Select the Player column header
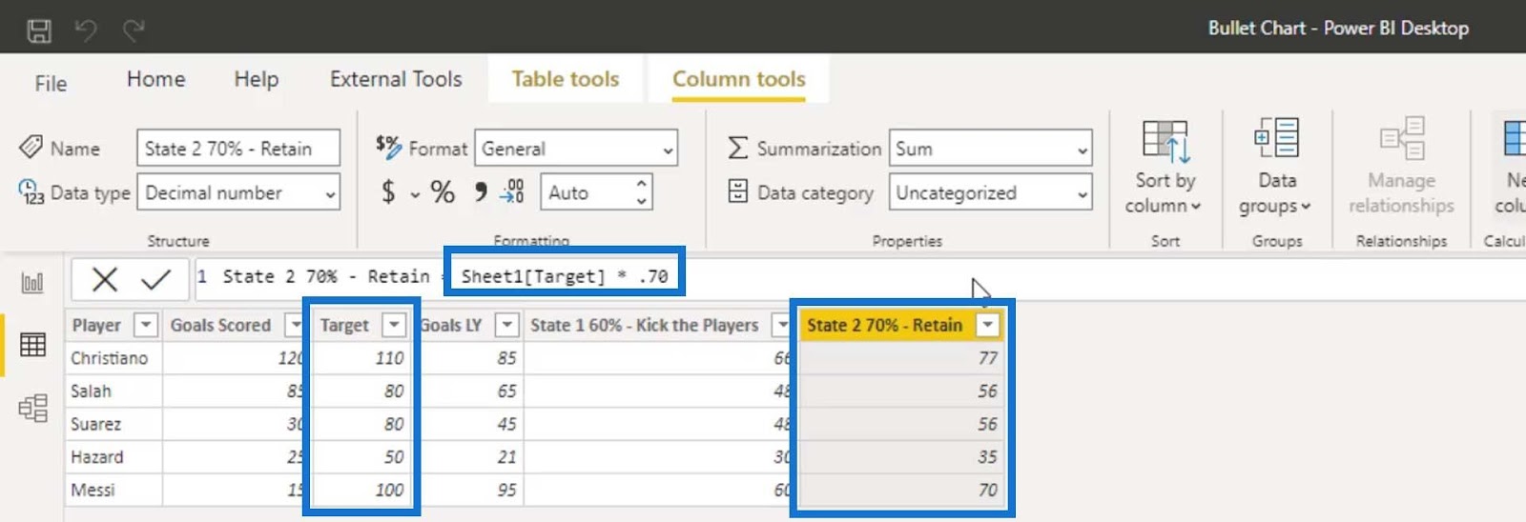This screenshot has height=522, width=1526. click(x=96, y=325)
